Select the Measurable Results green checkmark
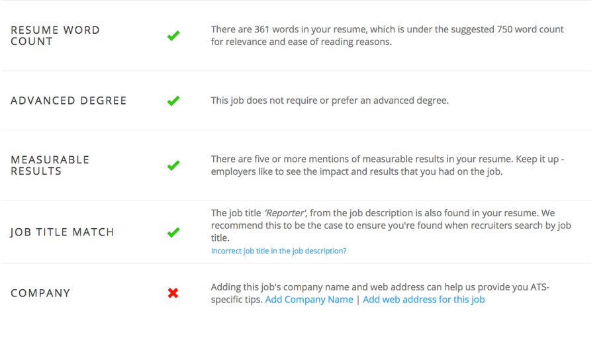This screenshot has height=346, width=609. (173, 165)
